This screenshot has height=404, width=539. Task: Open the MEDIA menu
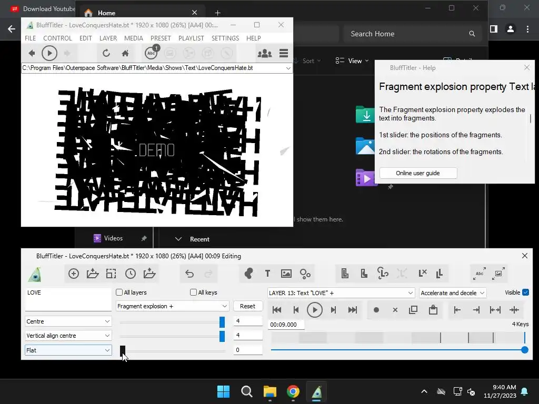coord(133,38)
